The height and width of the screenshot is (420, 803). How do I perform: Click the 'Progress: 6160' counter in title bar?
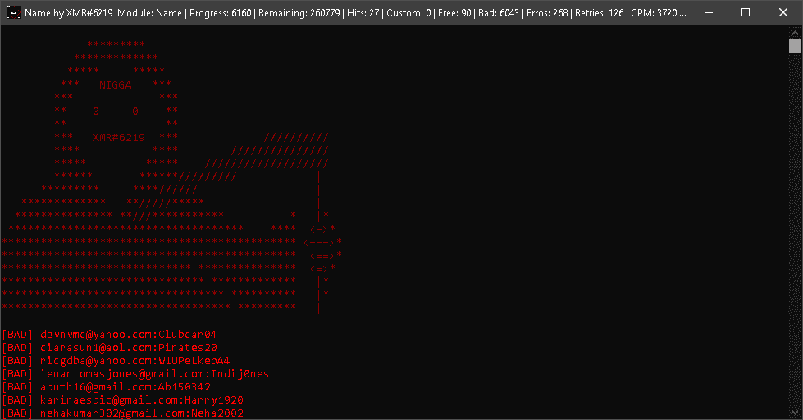tap(220, 13)
